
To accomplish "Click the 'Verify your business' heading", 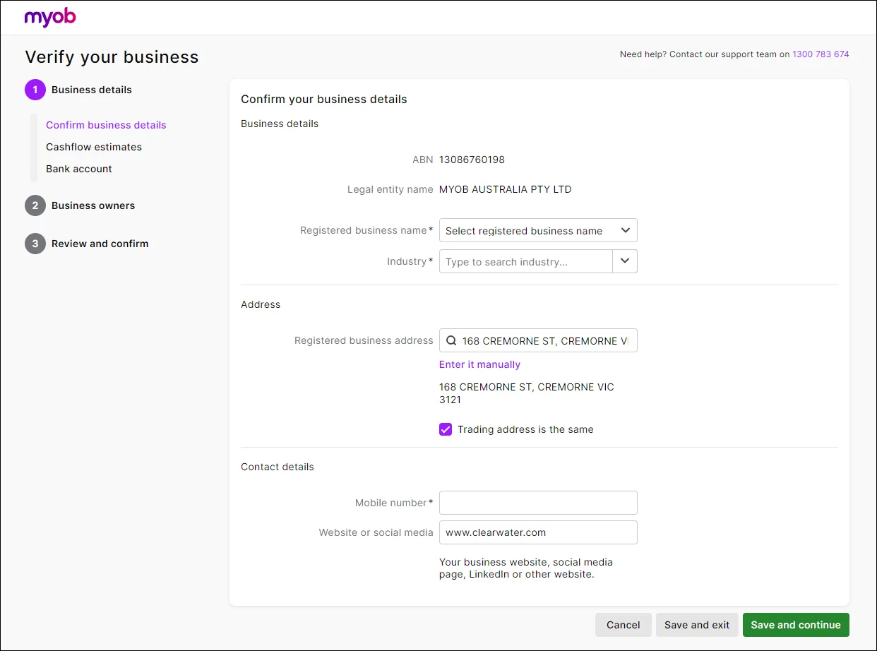I will click(x=112, y=57).
